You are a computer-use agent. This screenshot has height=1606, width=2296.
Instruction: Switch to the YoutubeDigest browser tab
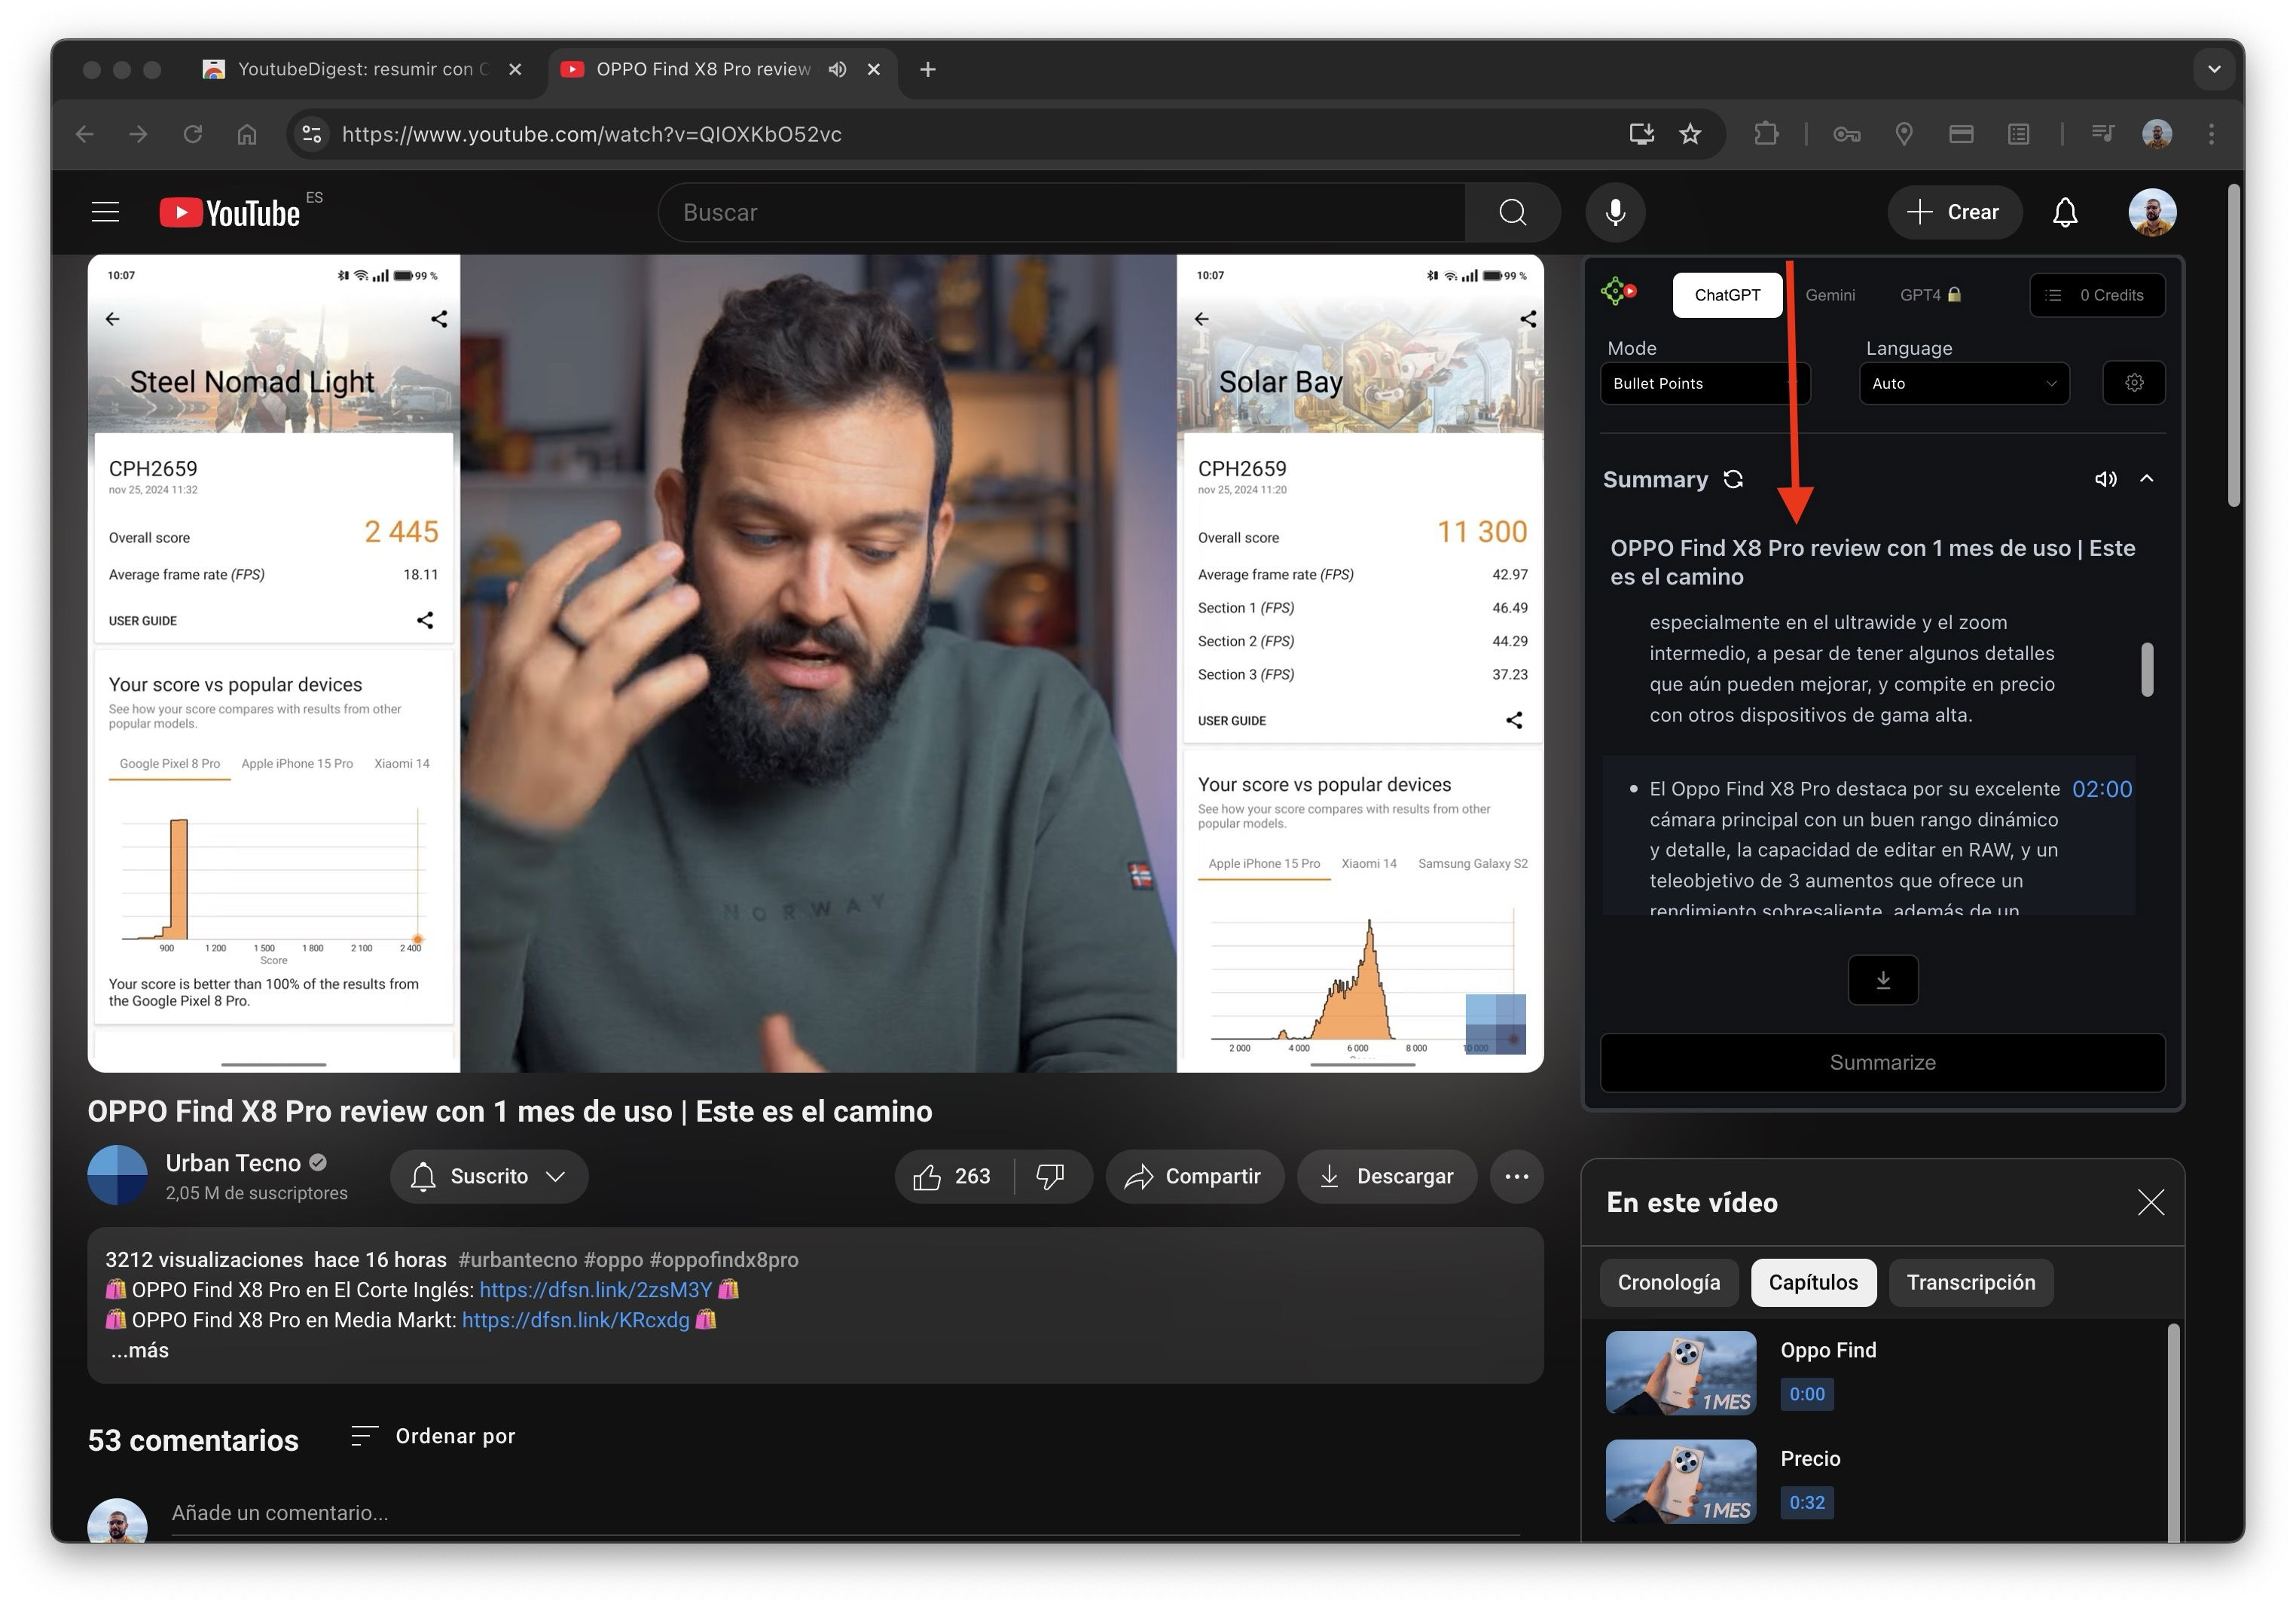(363, 69)
